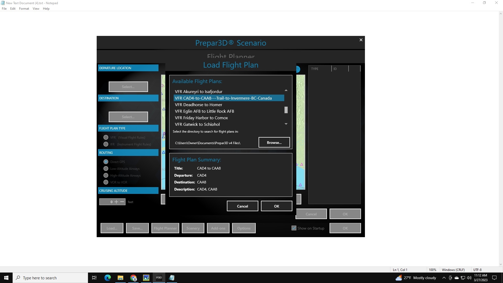Open the Scenery button

point(193,228)
